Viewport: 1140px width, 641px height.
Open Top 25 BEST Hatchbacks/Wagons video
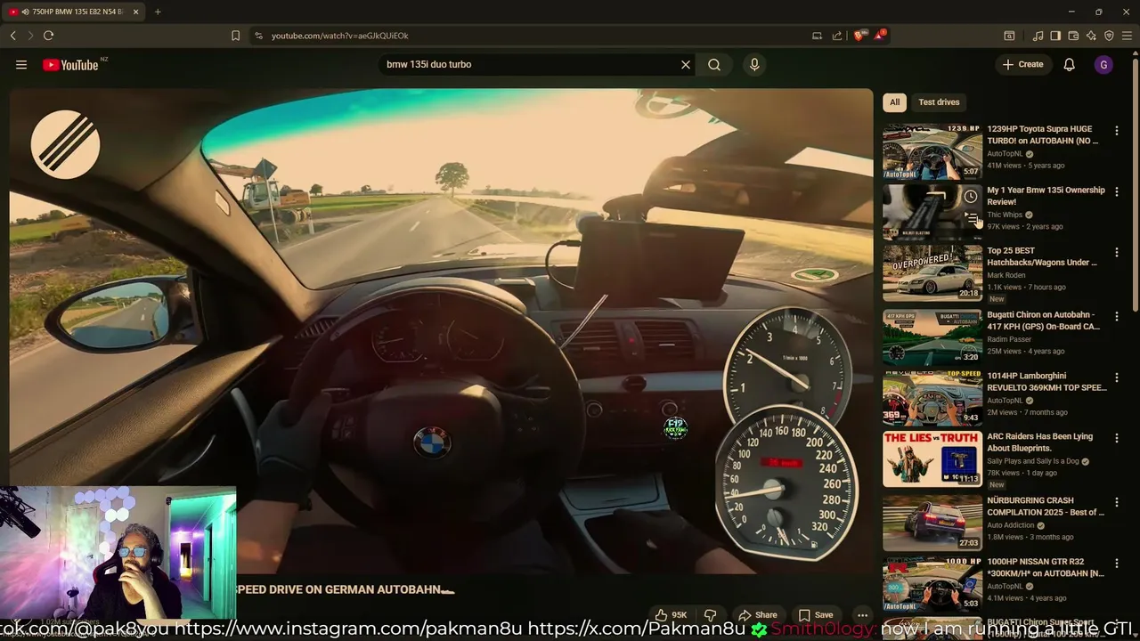coord(1042,256)
